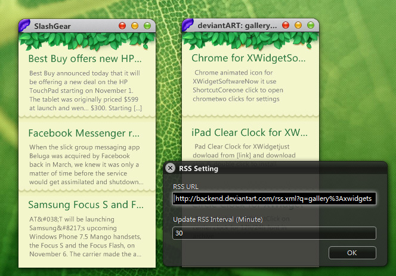
Task: Click the Update RSS Interval minute field
Action: point(274,233)
